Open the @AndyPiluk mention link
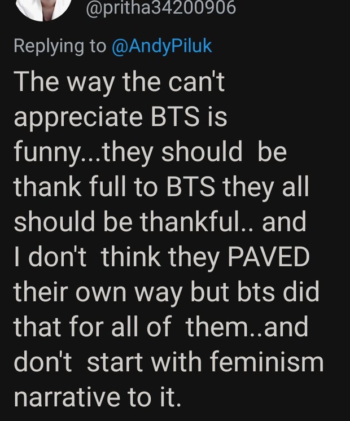The height and width of the screenshot is (421, 350). pyautogui.click(x=161, y=46)
